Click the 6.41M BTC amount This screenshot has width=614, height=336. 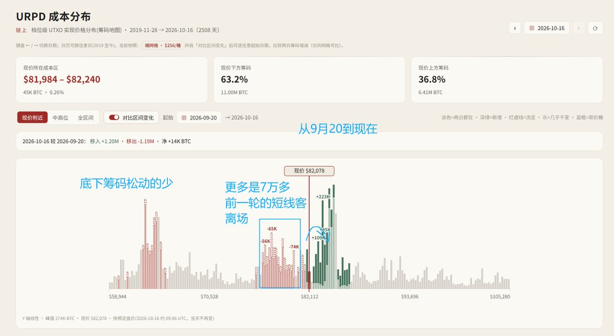point(430,93)
